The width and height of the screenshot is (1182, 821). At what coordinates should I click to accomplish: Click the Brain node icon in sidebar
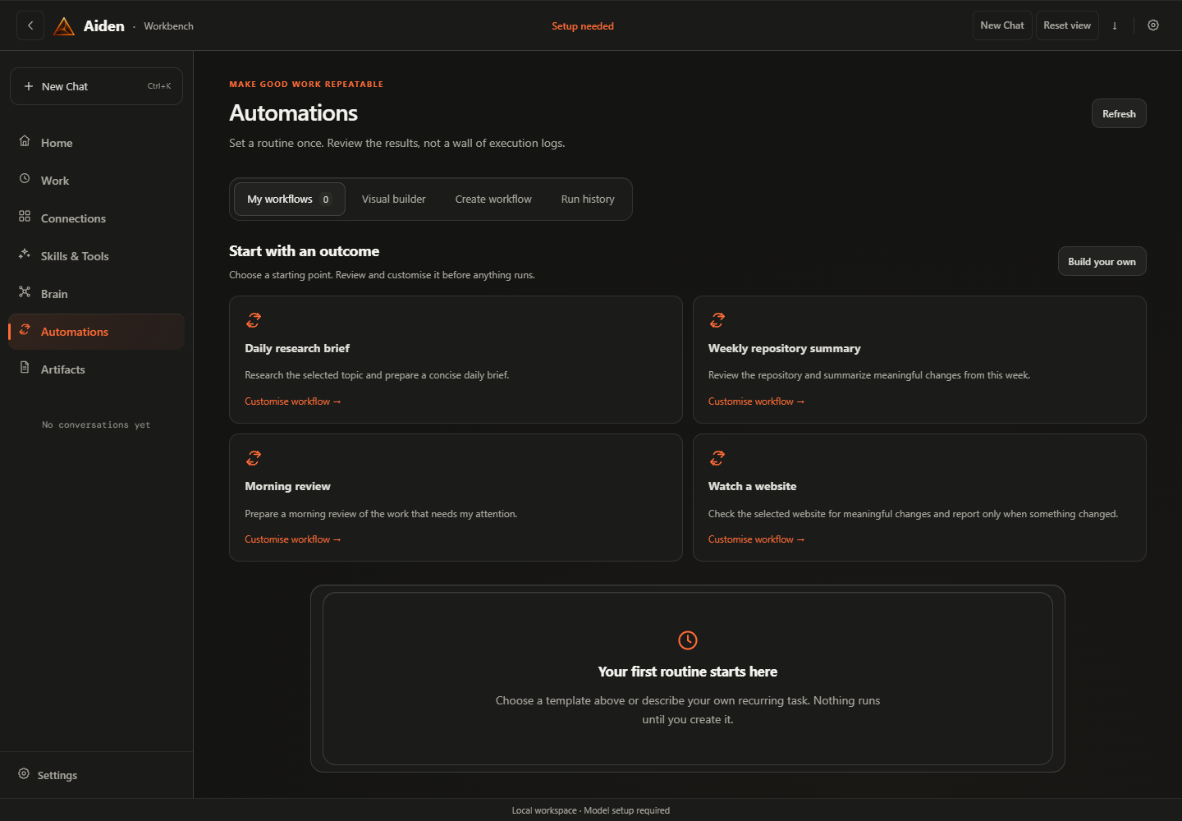click(x=25, y=292)
